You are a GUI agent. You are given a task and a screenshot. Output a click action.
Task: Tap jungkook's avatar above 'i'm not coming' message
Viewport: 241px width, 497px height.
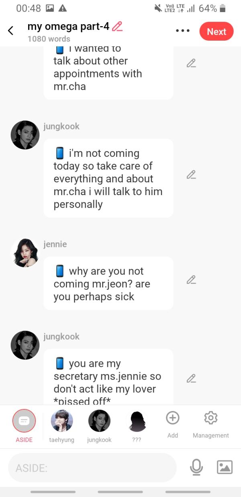click(x=25, y=135)
